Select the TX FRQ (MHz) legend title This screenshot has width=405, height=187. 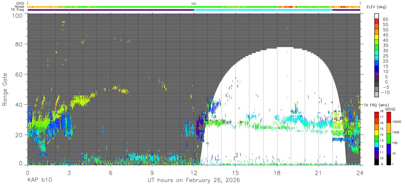pyautogui.click(x=376, y=105)
